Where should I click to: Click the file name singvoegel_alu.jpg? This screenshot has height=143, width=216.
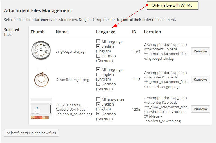coord(70,52)
